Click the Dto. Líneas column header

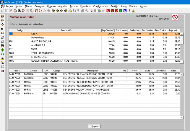click(121, 30)
